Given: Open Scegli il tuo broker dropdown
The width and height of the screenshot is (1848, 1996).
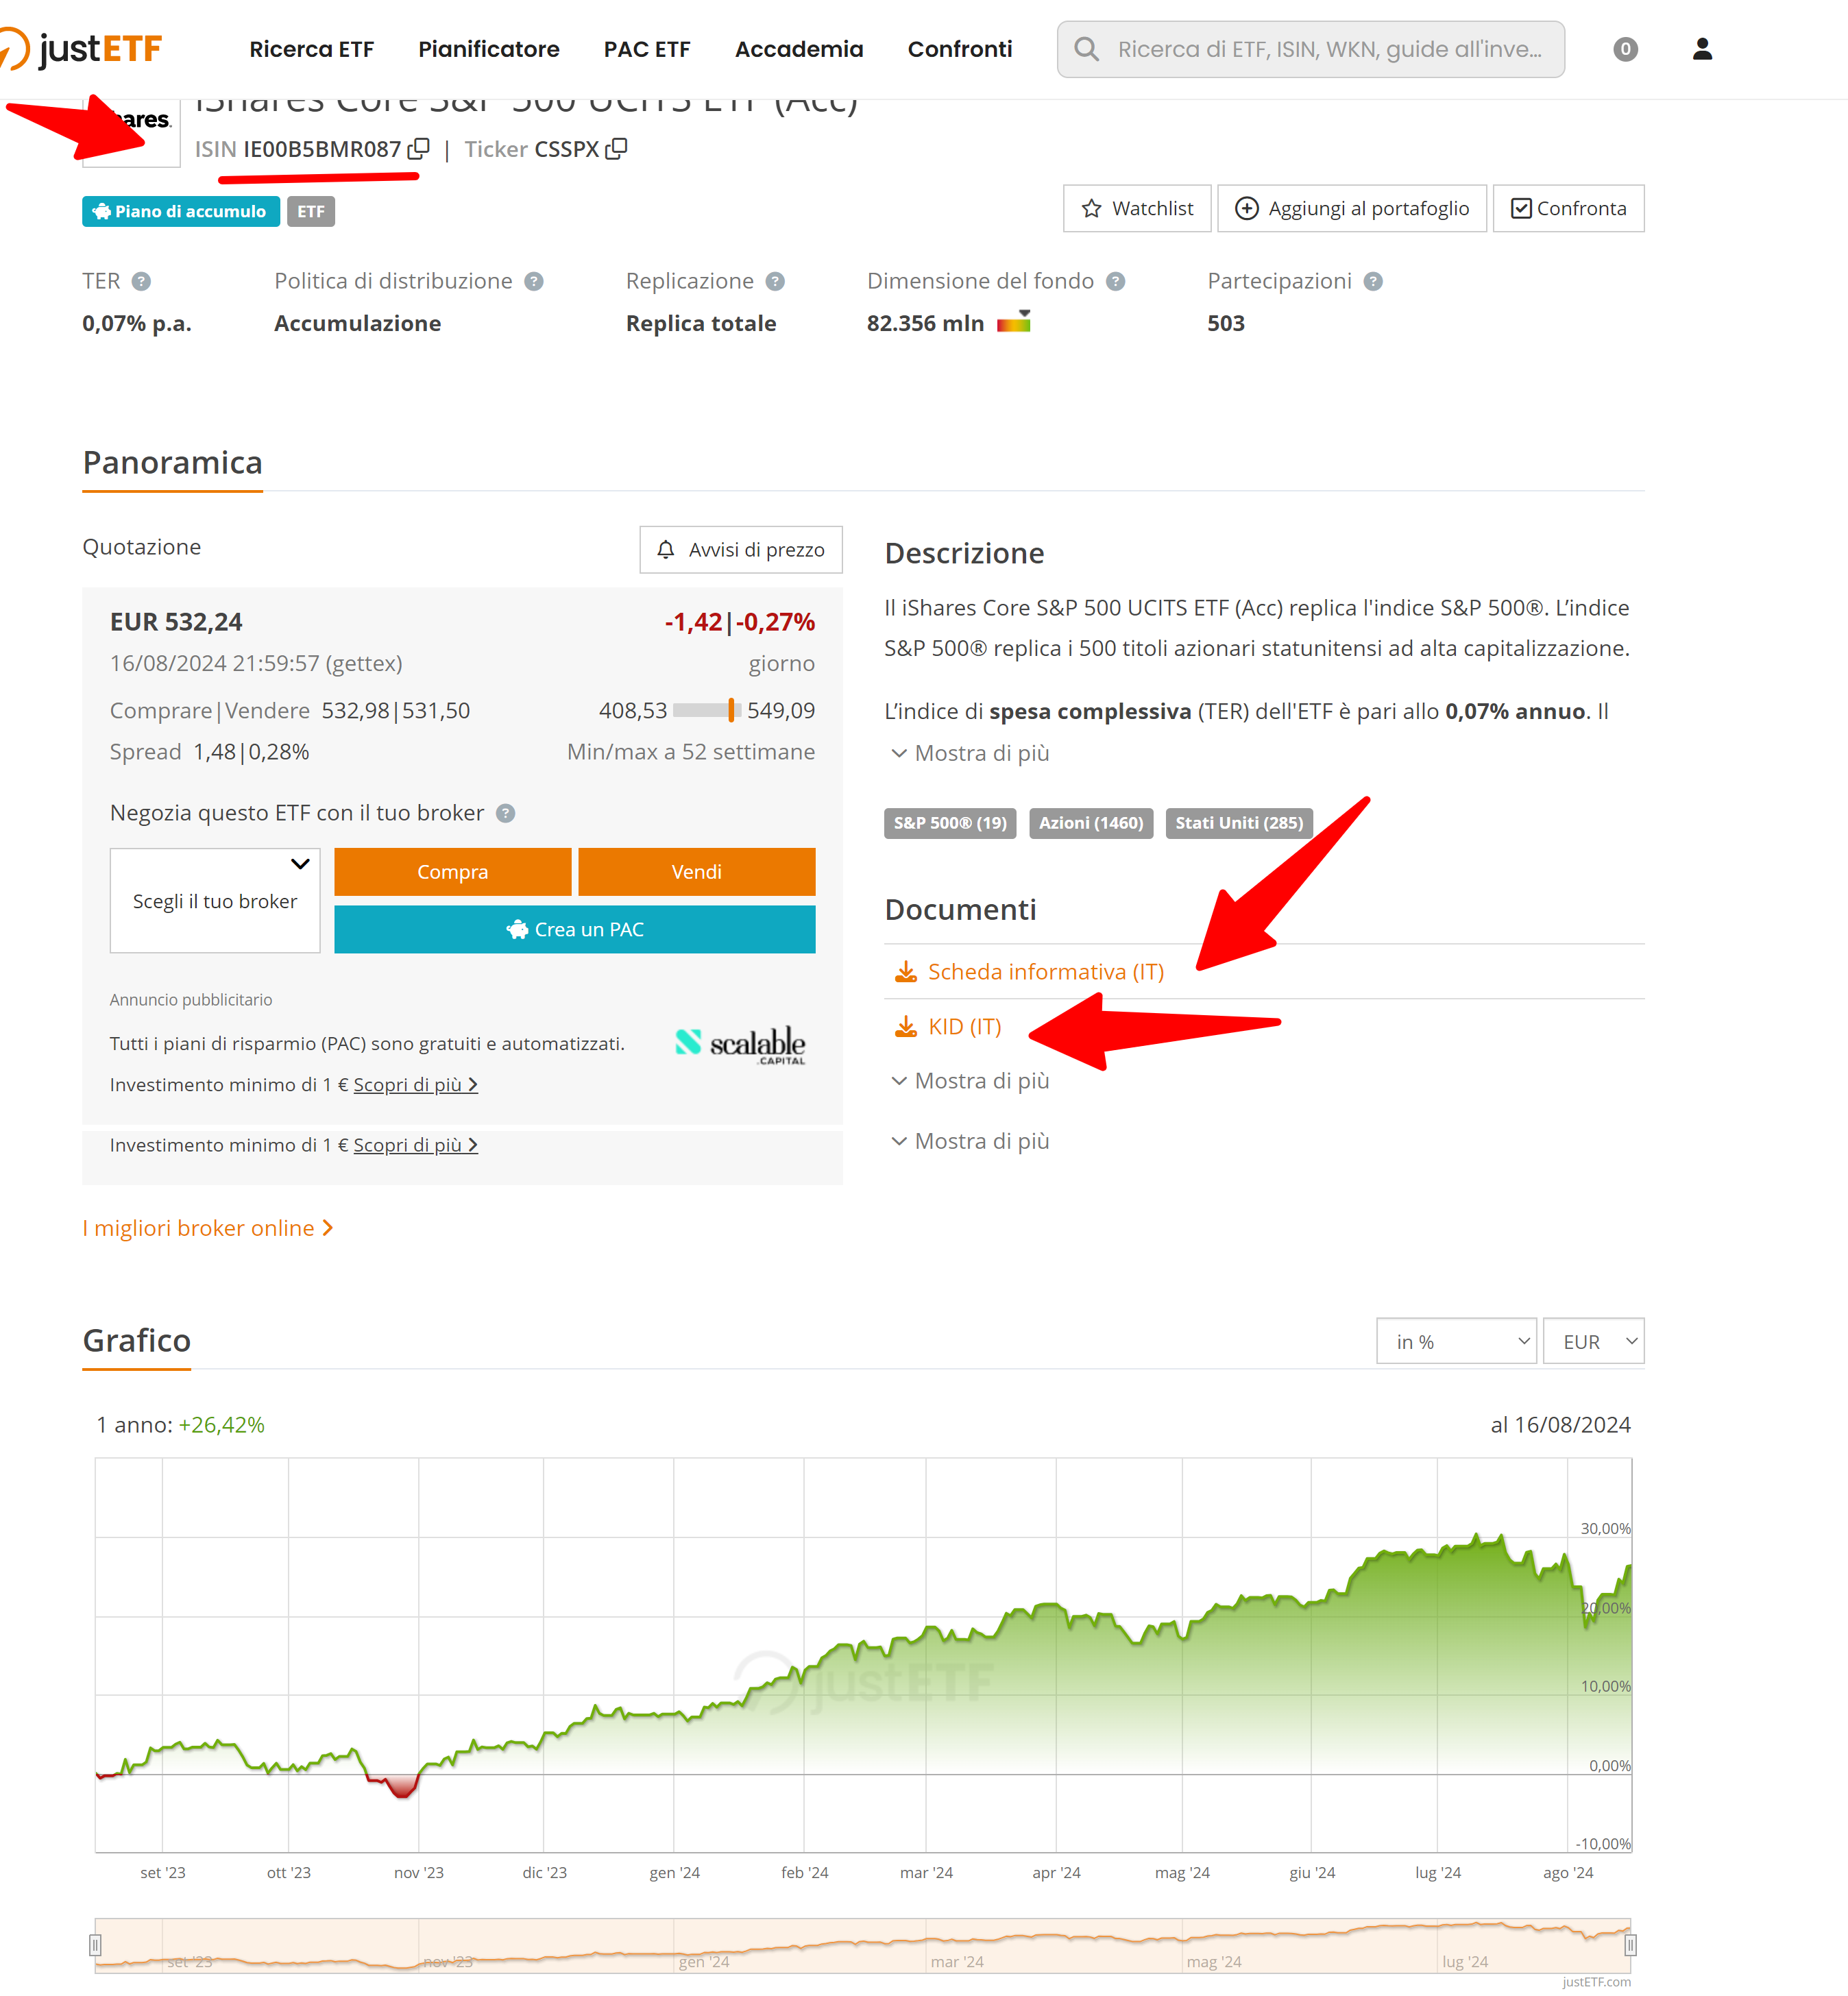Looking at the screenshot, I should click(215, 901).
